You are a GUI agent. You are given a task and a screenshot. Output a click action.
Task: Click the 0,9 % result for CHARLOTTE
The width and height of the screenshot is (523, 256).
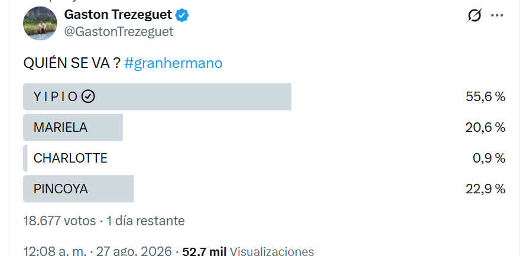489,158
